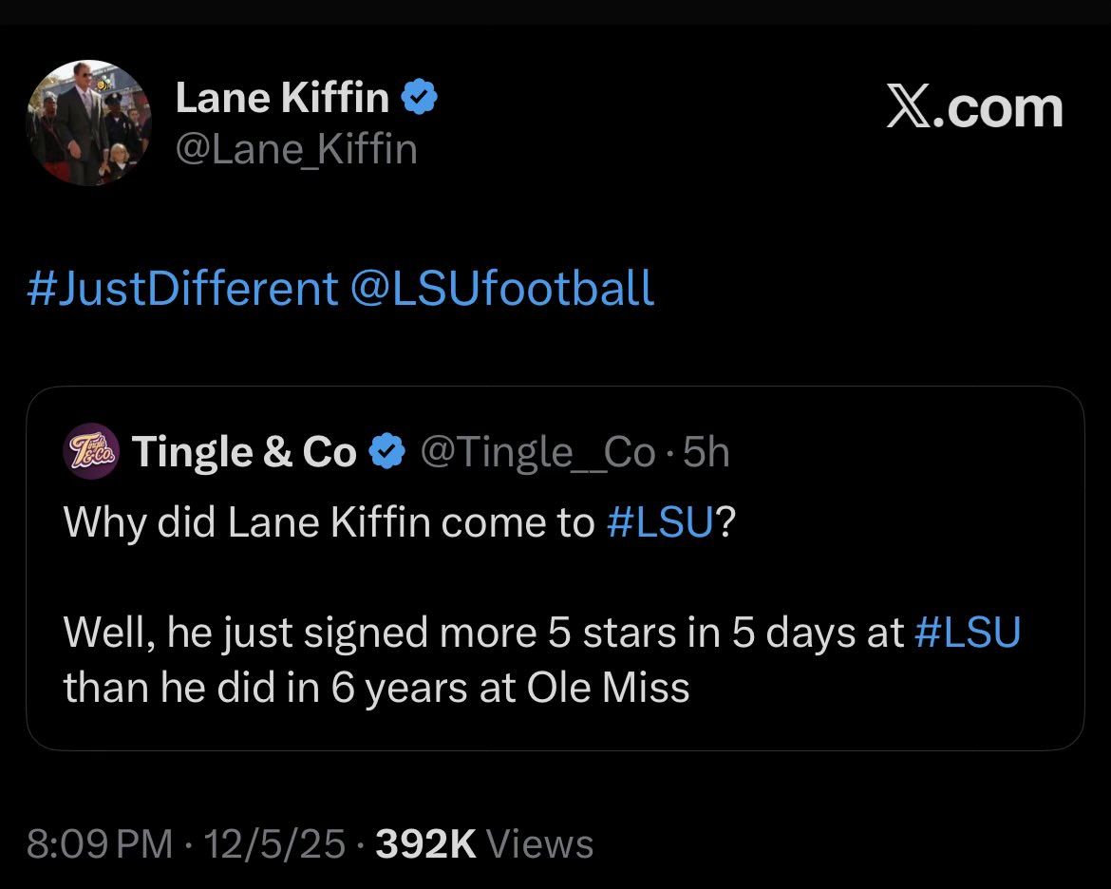Click the verified badge beside Lane Kiffin
The width and height of the screenshot is (1111, 889).
pyautogui.click(x=419, y=98)
